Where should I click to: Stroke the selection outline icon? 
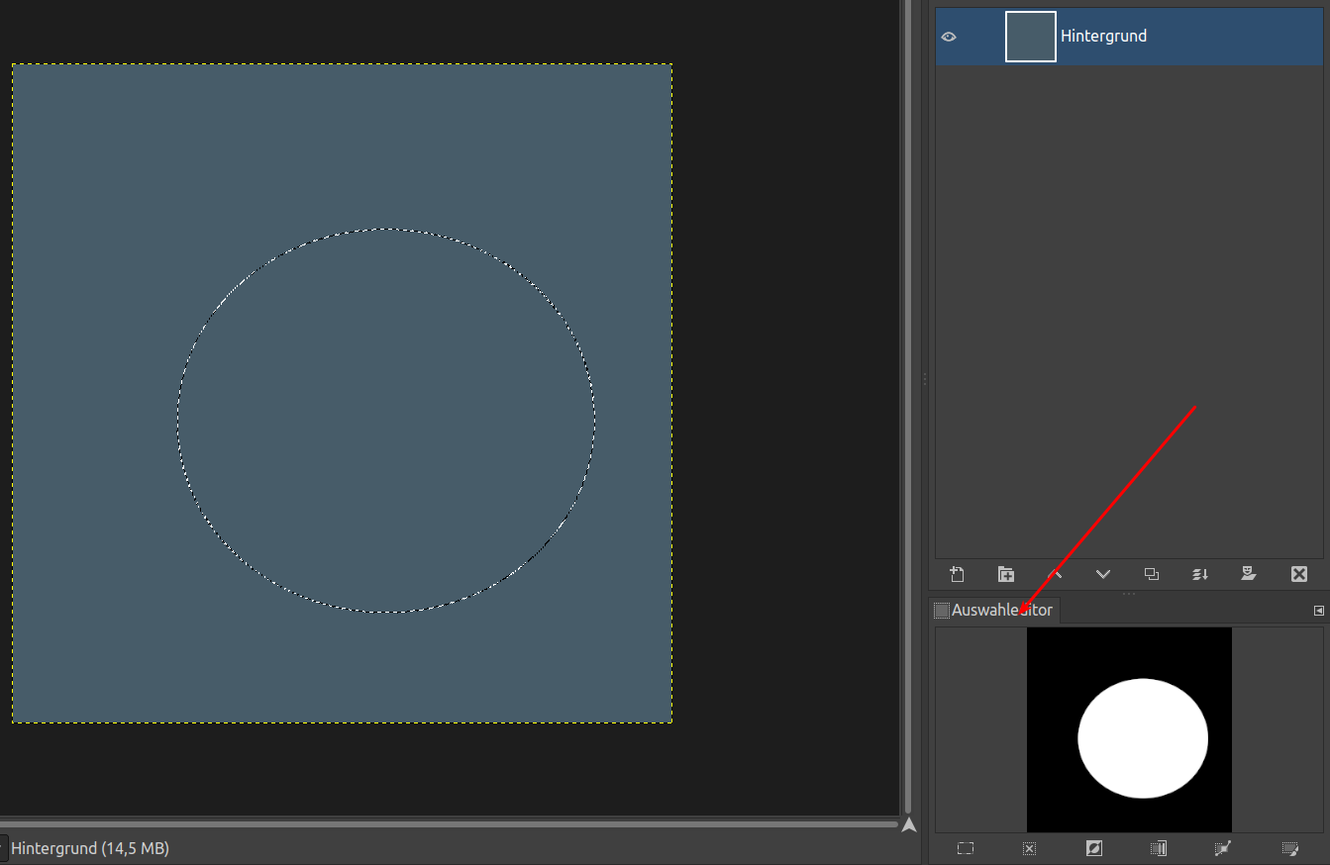(x=1289, y=848)
